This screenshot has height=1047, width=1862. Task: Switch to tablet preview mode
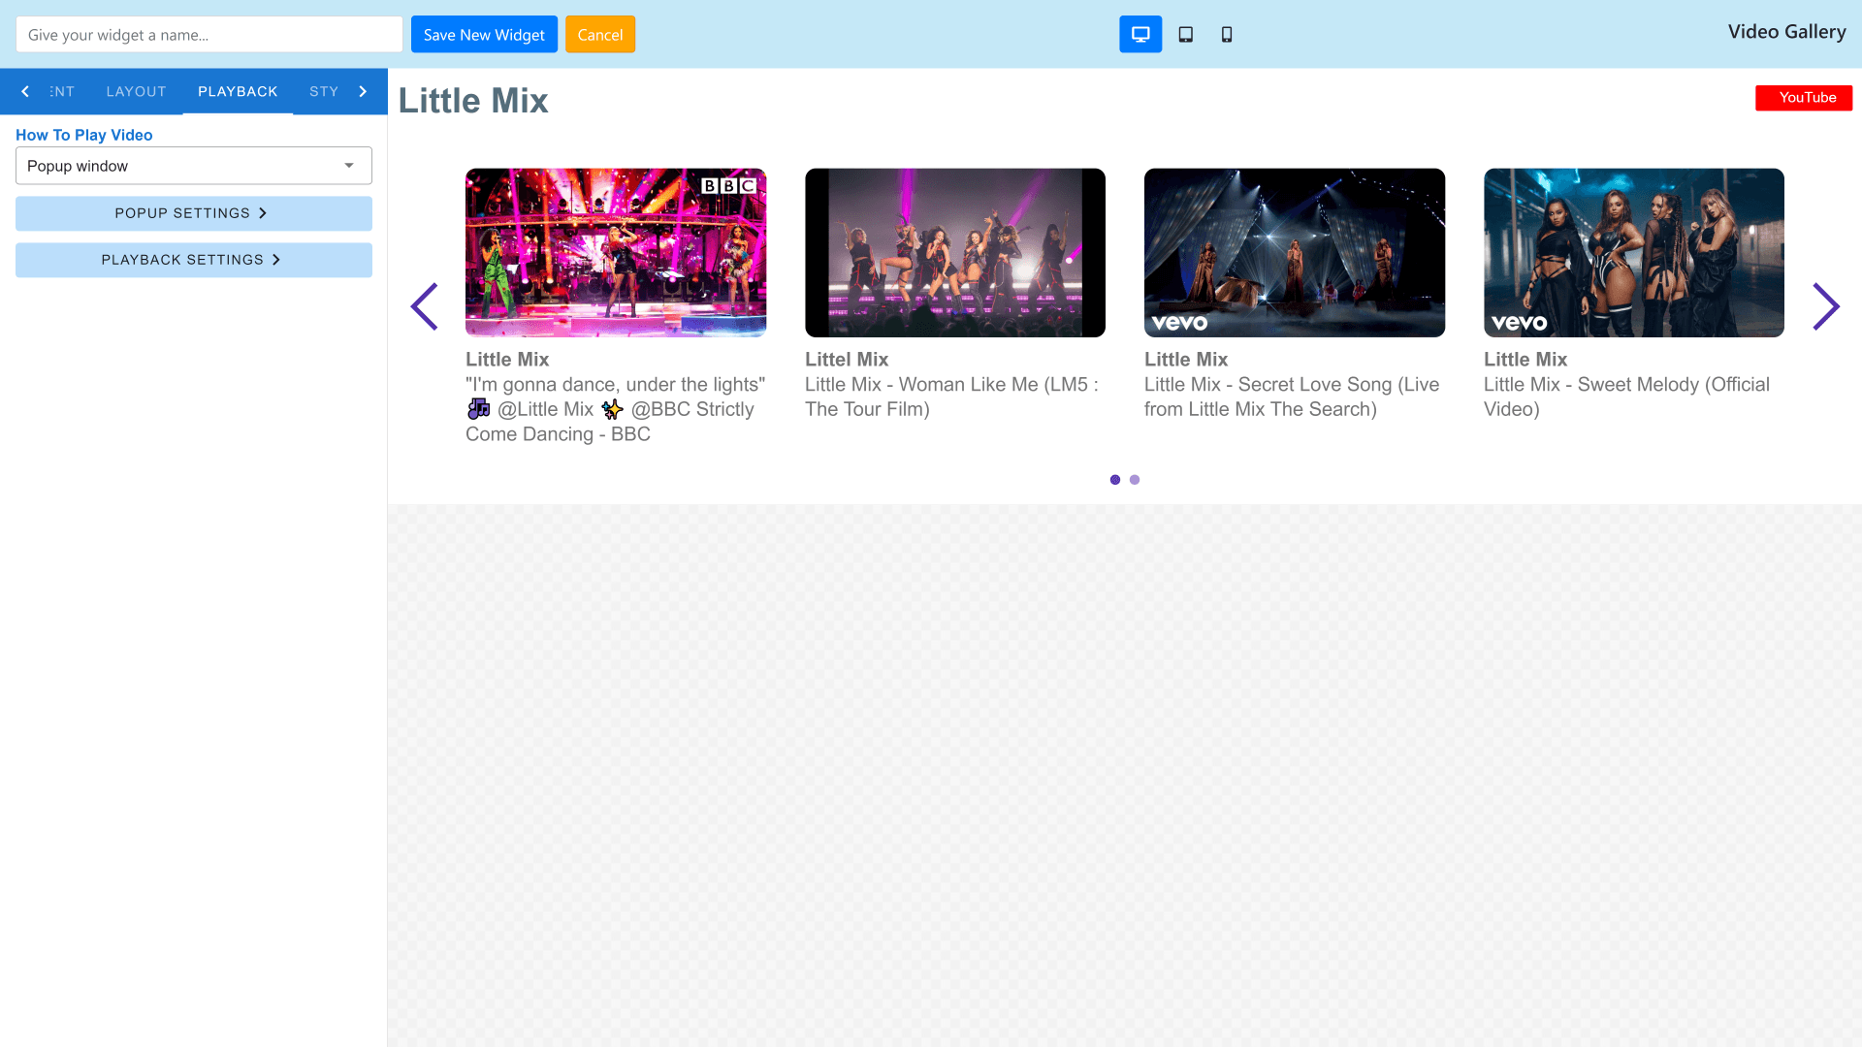(x=1185, y=35)
